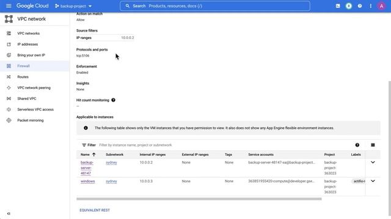
Task: Open IP addresses in sidebar
Action: pos(27,44)
